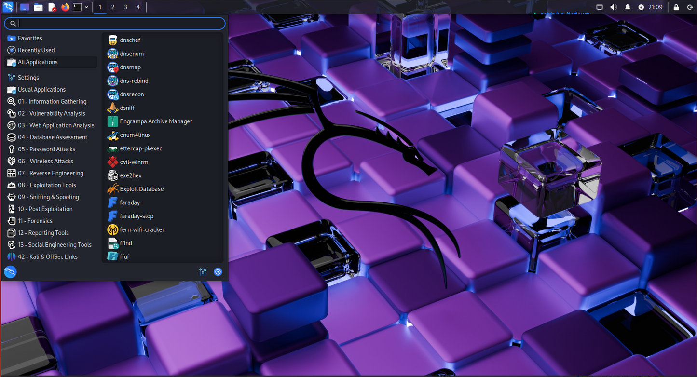Click the power manager tray icon
This screenshot has width=697, height=377.
(641, 7)
